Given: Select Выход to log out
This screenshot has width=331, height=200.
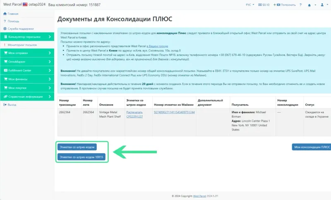Looking at the screenshot, I should [x=12, y=104].
